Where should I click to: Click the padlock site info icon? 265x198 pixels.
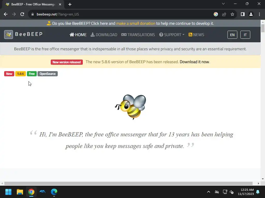click(33, 14)
